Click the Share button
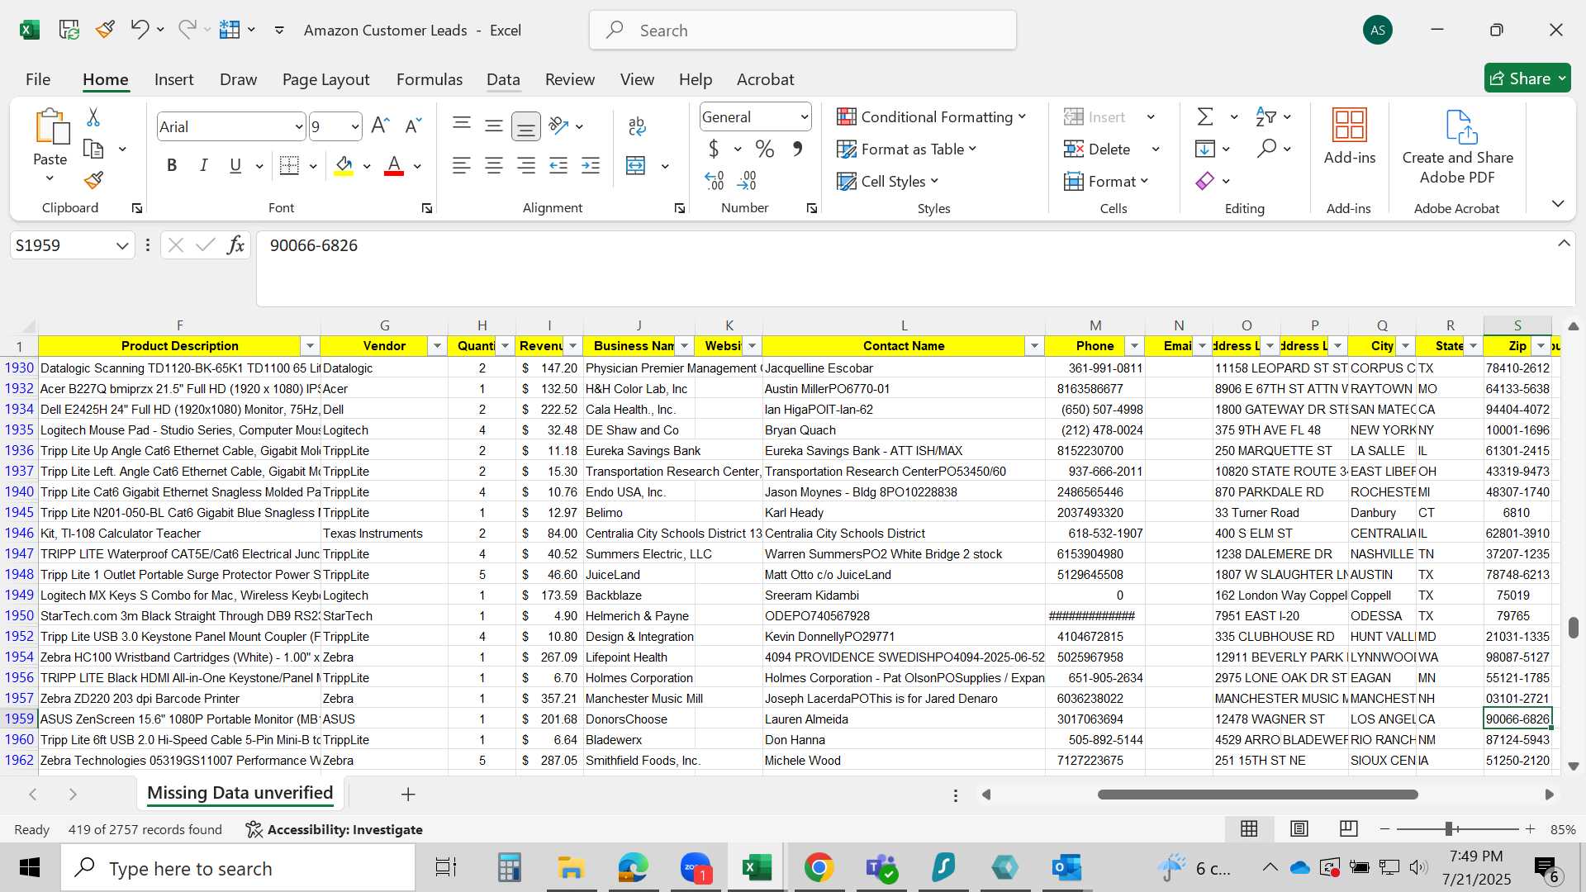Image resolution: width=1586 pixels, height=892 pixels. click(x=1527, y=78)
